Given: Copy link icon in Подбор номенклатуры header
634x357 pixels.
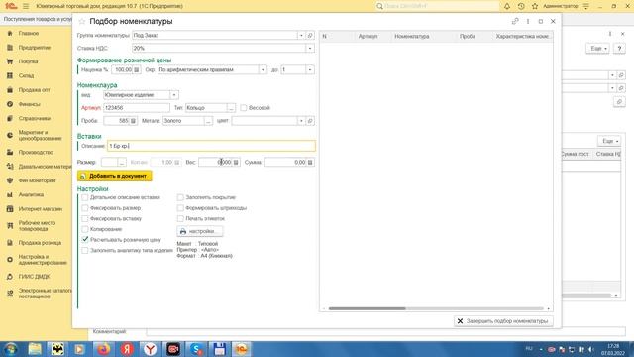Looking at the screenshot, I should [x=515, y=21].
